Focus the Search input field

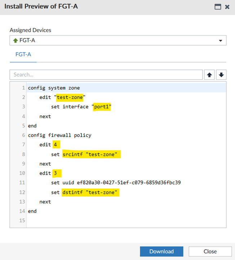(106, 75)
